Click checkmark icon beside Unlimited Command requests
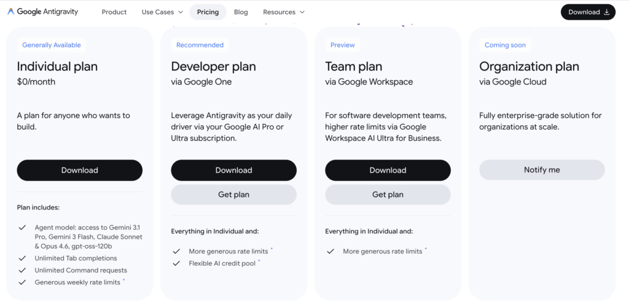This screenshot has width=629, height=307. tap(22, 270)
